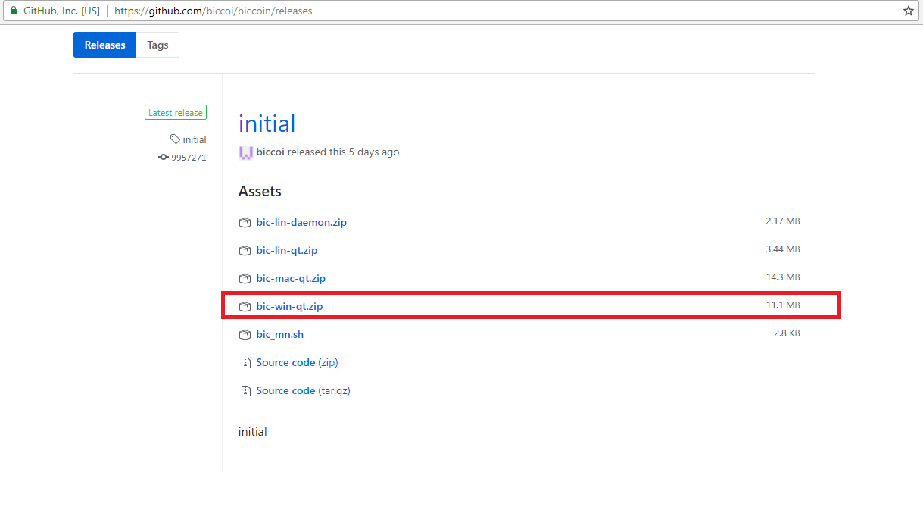Open commit 9957271

click(x=188, y=158)
